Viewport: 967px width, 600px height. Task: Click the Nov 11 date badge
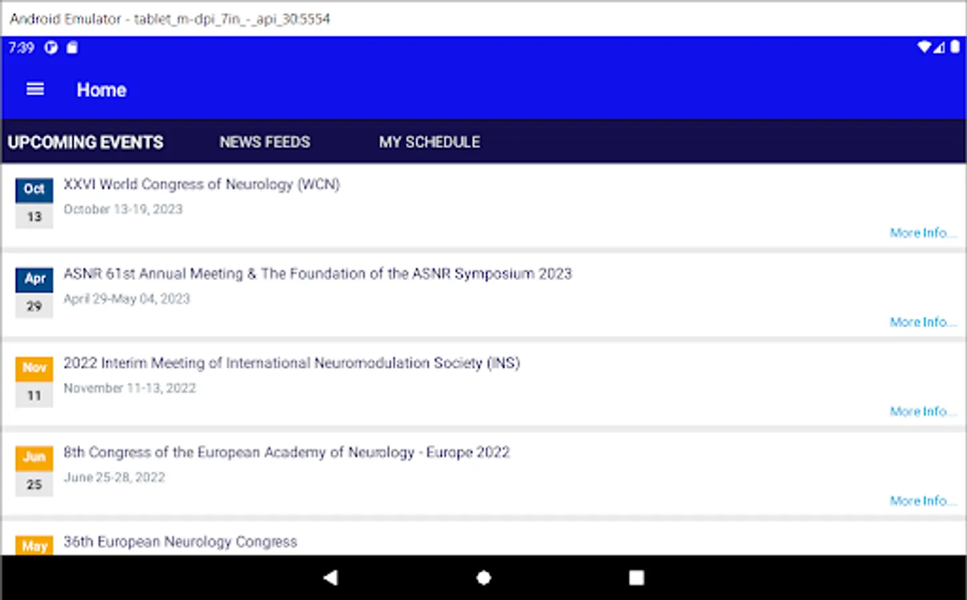tap(34, 381)
